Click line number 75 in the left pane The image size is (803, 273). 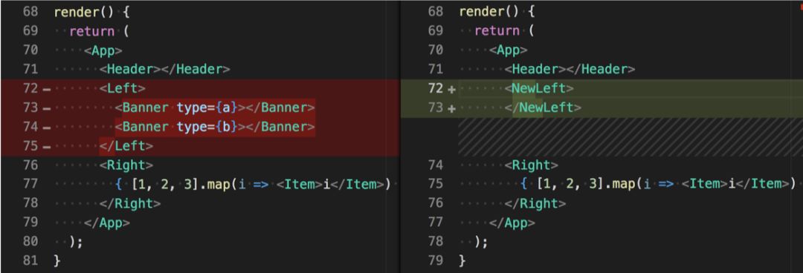tap(30, 146)
